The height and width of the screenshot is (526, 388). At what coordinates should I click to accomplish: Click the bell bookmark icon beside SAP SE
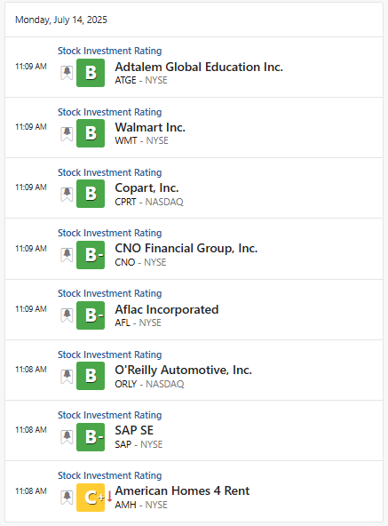click(67, 437)
